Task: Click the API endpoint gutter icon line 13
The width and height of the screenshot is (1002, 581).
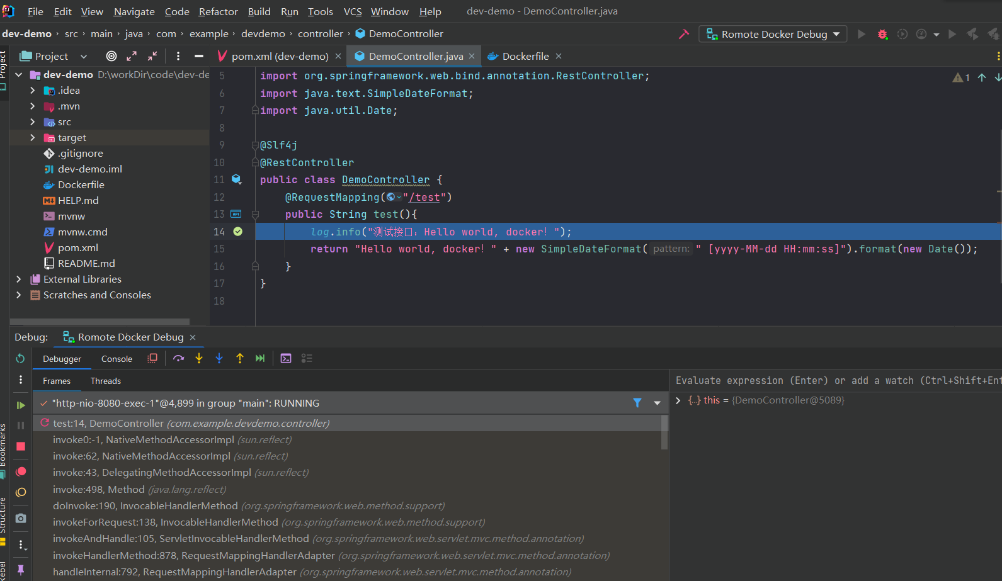Action: (236, 214)
